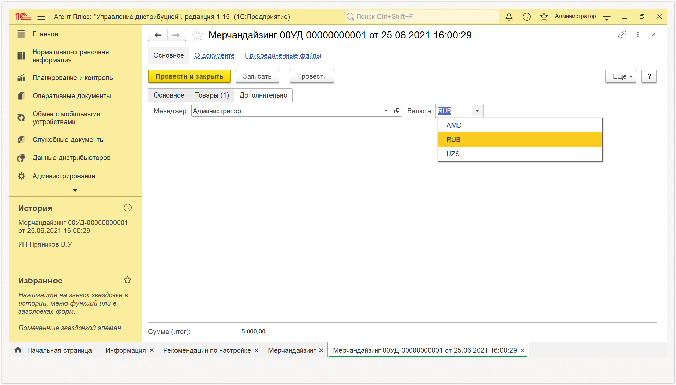Open Присоединенные файлы link
The image size is (676, 385).
(x=283, y=55)
